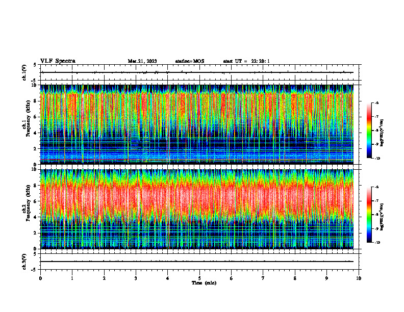Select the "start UT = 22:20:1" text
The image size is (404, 312).
[246, 61]
